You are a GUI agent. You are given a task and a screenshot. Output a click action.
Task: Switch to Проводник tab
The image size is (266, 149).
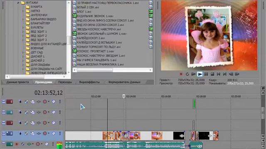coord(44,82)
